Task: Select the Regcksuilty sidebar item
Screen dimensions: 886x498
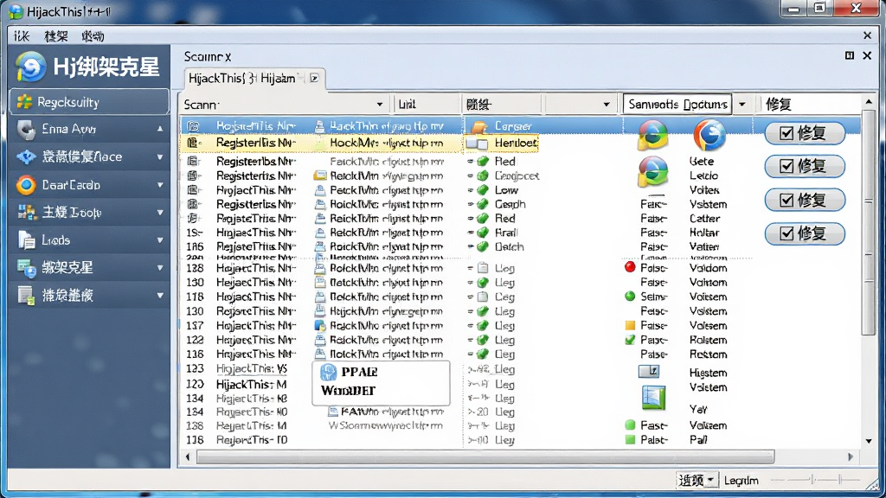Action: (89, 102)
